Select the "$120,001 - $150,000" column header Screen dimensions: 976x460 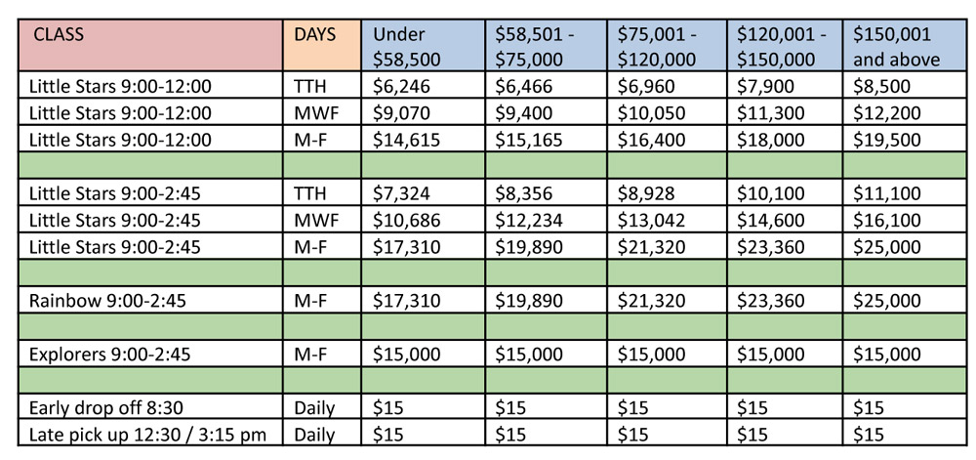coord(787,46)
